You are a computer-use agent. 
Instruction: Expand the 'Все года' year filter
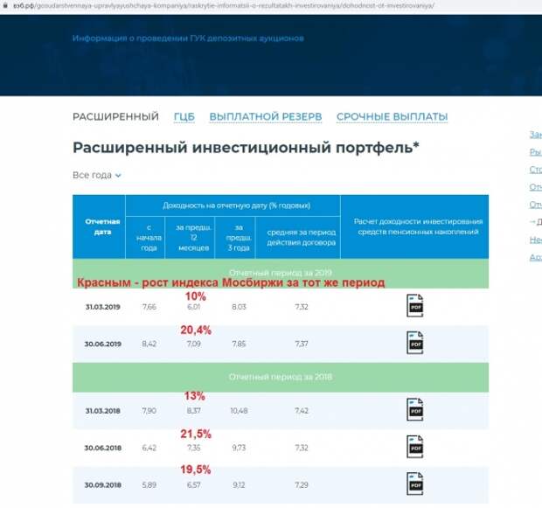(x=97, y=176)
